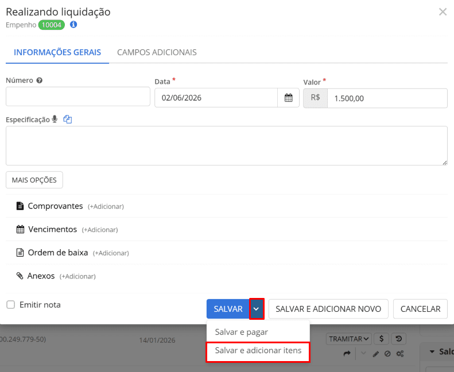Screen dimensions: 454x372
Task: Open the TRAMITAR dropdown
Action: [x=349, y=339]
